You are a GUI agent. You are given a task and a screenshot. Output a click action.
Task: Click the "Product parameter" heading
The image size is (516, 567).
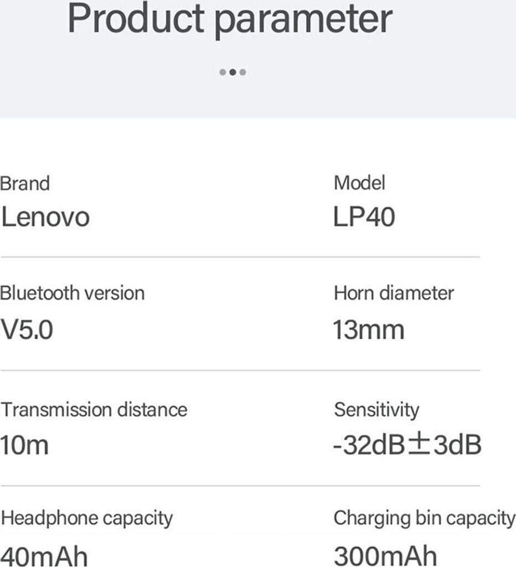click(x=229, y=20)
